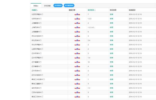156x100 pixels.
Task: Switch to the 百度pc tab
Action: pyautogui.click(x=36, y=6)
